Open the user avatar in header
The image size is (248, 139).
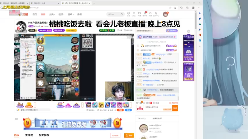tap(166, 14)
